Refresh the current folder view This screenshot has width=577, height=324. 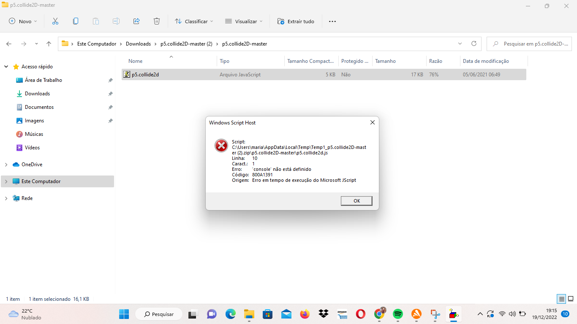474,44
